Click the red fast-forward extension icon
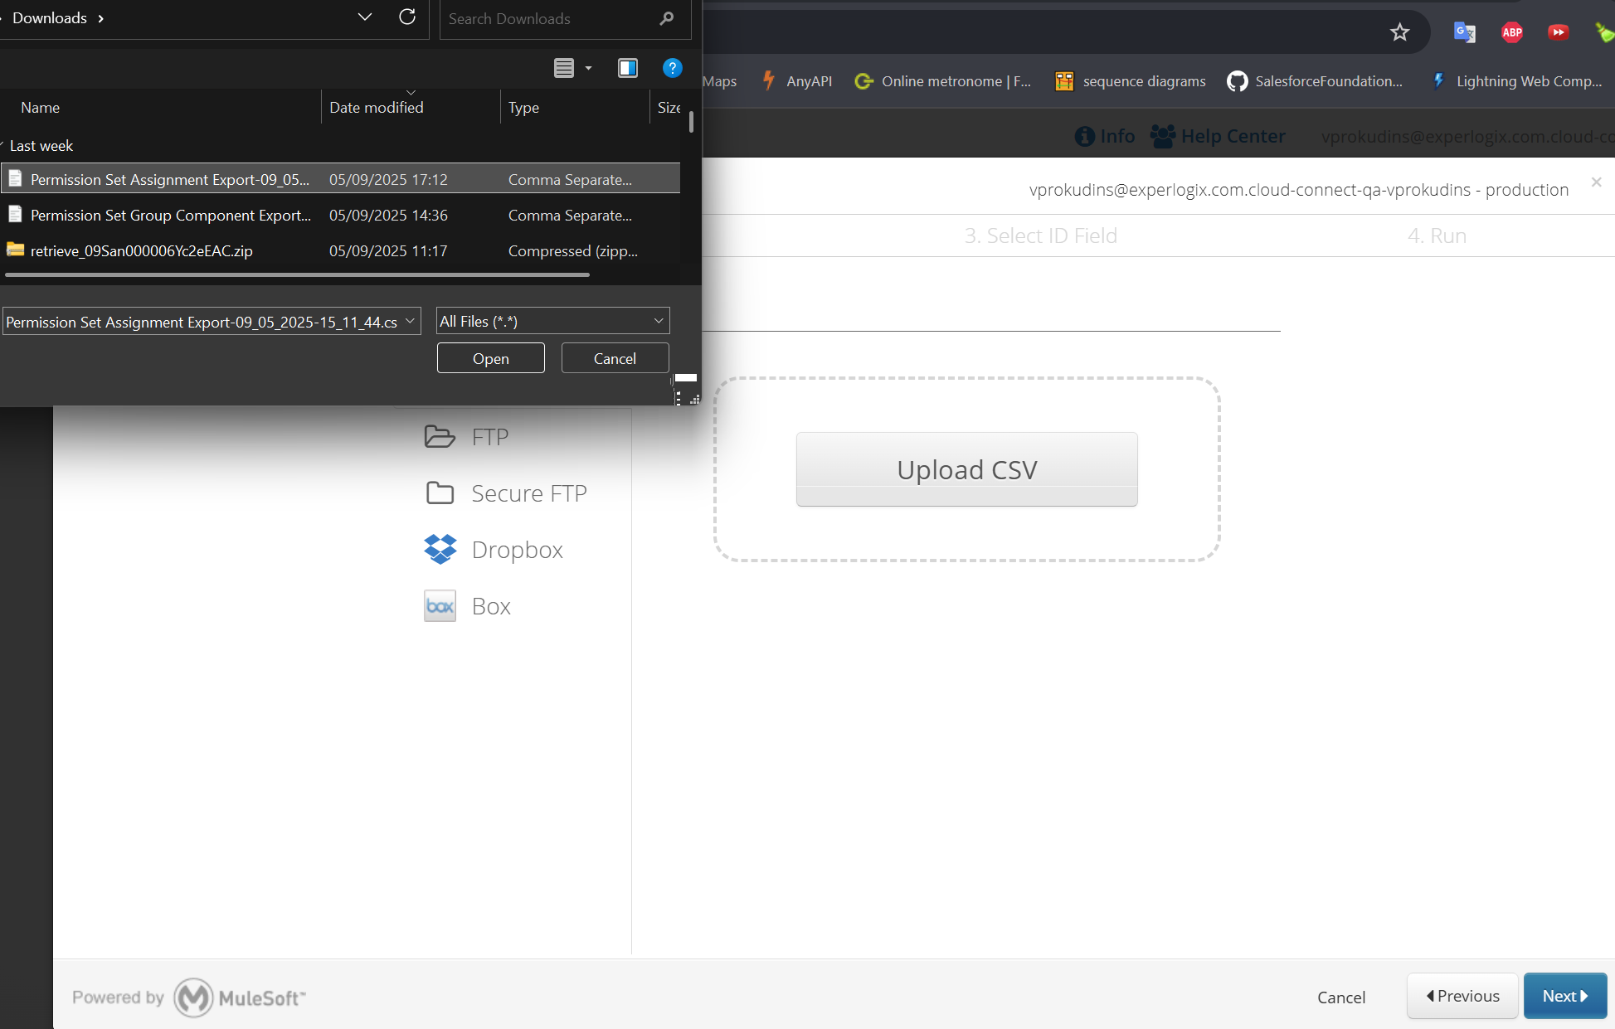The image size is (1615, 1029). tap(1559, 32)
